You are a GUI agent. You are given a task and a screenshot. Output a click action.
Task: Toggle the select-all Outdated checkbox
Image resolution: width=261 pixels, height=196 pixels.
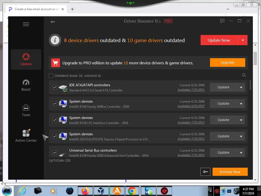pyautogui.click(x=51, y=76)
